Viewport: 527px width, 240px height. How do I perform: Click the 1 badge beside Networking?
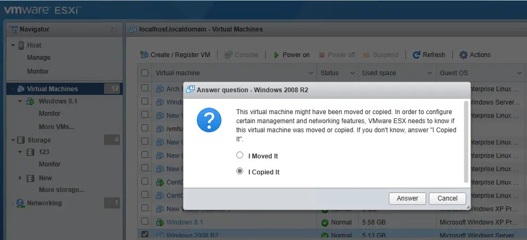(x=112, y=203)
